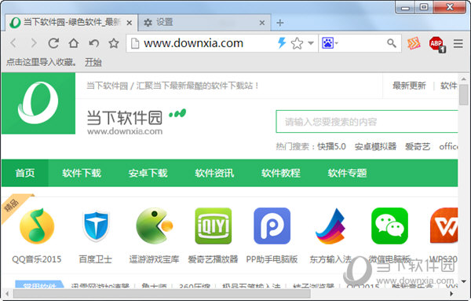Viewport: 471px width, 301px height.
Task: Close the 设置 tab
Action: click(262, 23)
